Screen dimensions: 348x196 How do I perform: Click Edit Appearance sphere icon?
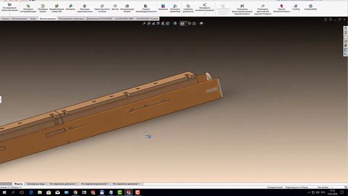[189, 23]
